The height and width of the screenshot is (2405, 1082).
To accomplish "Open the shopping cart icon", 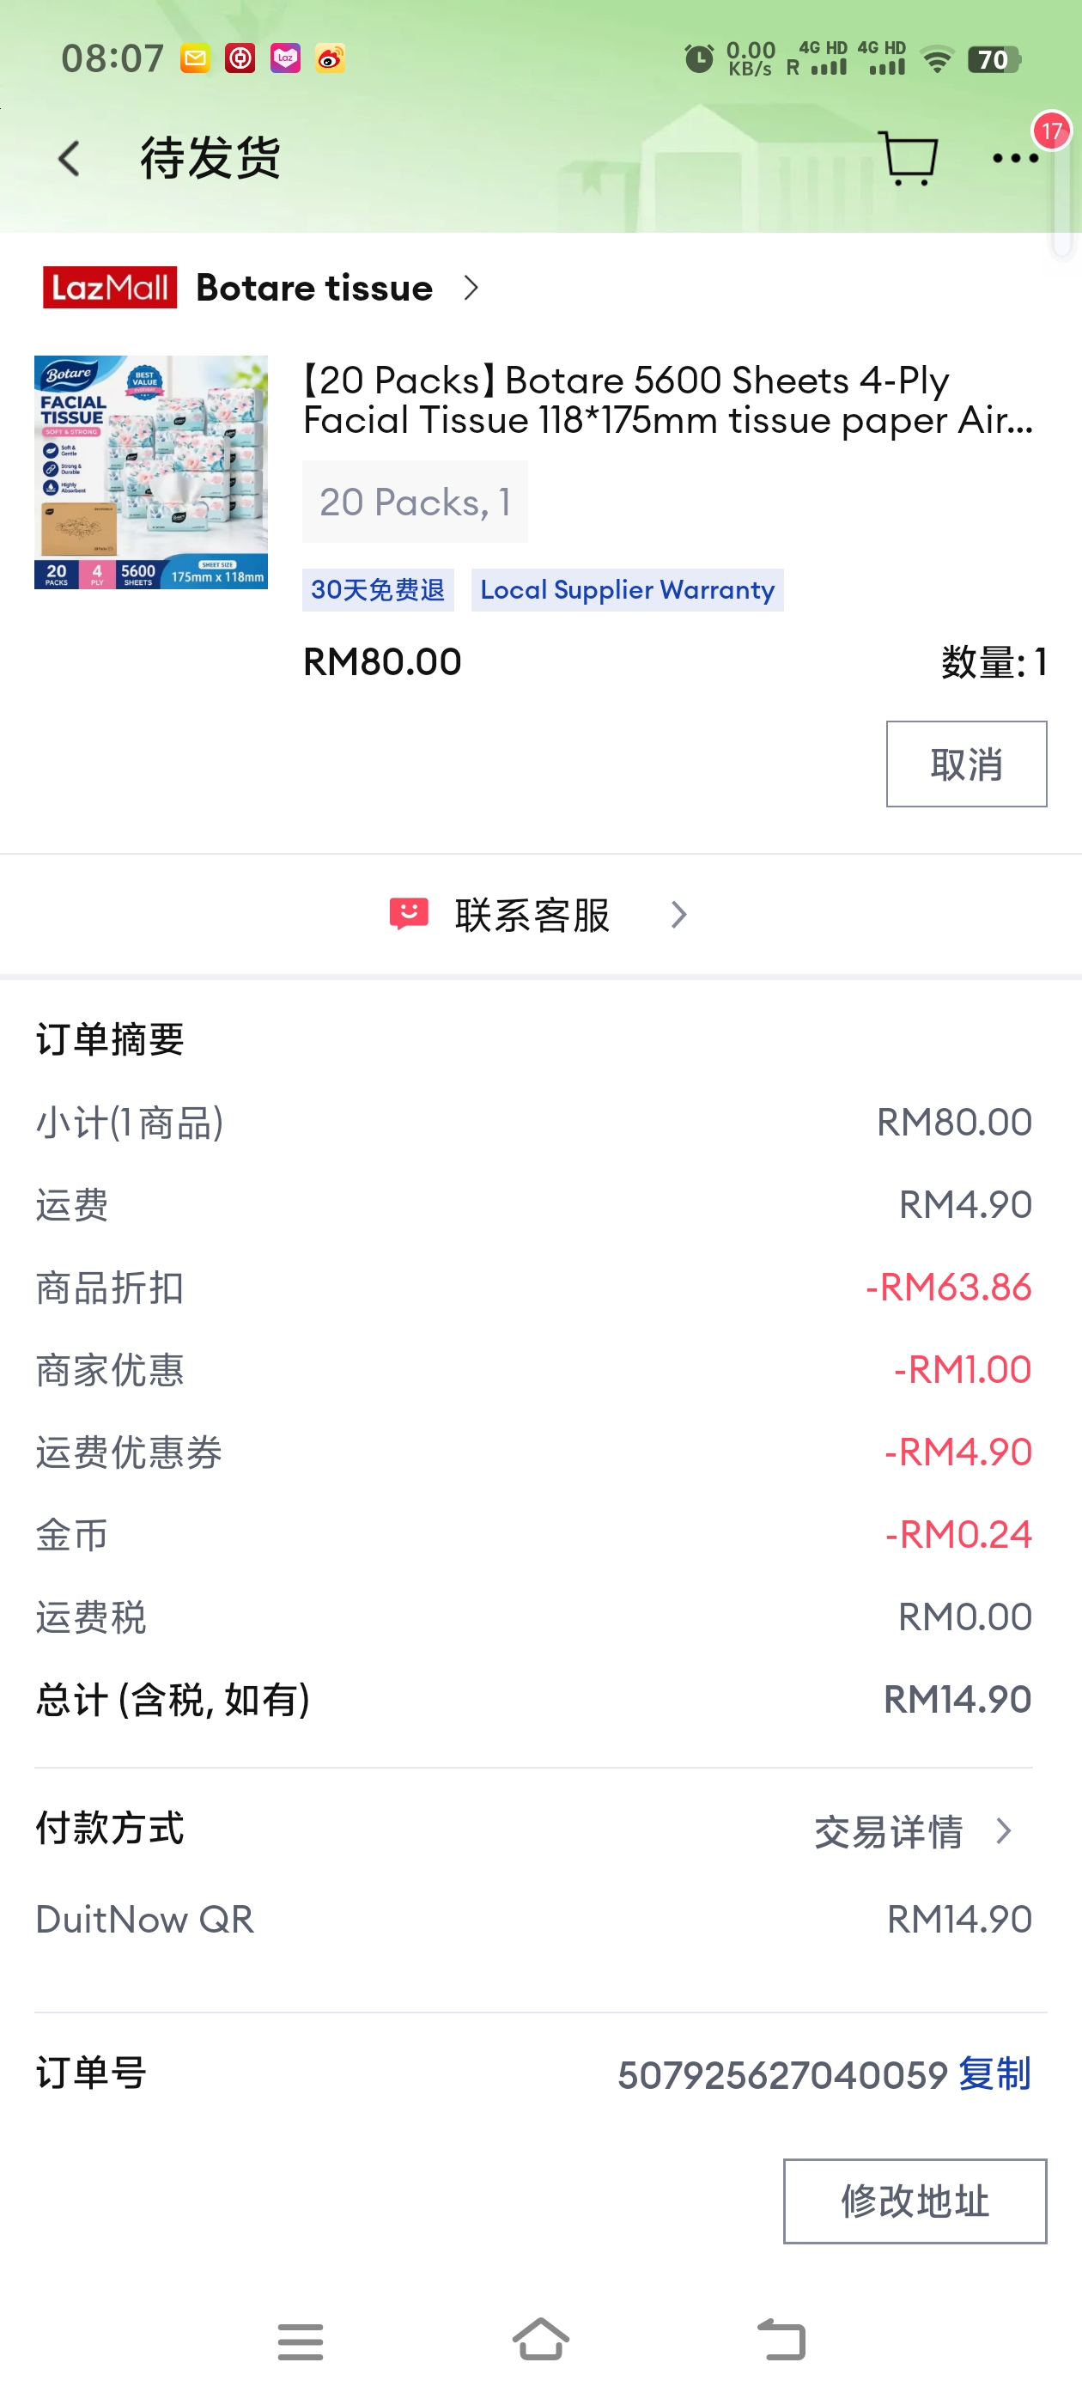I will (x=908, y=157).
